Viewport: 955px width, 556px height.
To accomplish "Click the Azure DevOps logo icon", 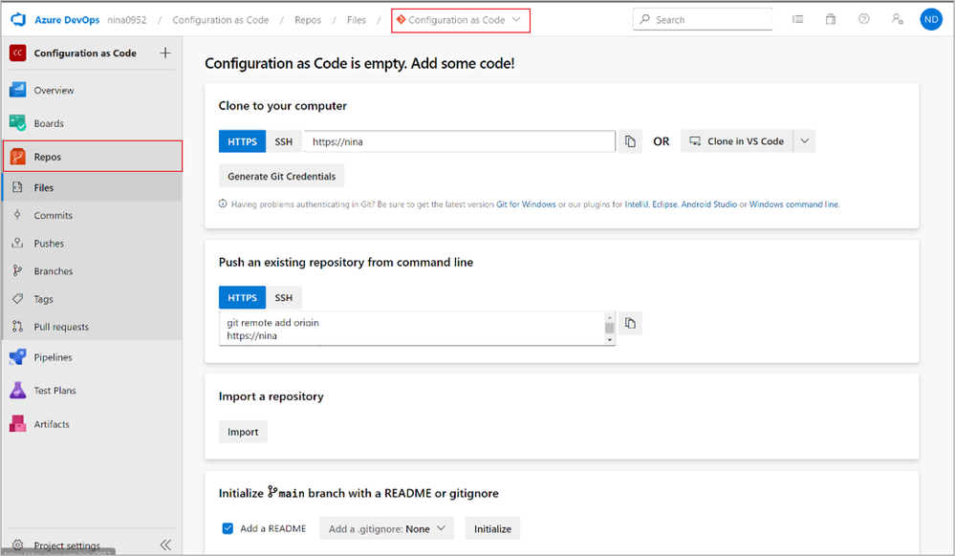I will coord(18,19).
